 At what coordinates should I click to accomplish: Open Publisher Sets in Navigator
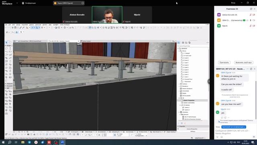point(190,43)
